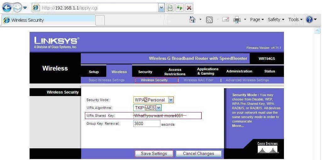
Task: Click the page scrollbar up arrow
Action: tap(317, 31)
